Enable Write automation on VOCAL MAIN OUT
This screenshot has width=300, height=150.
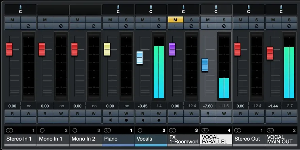point(289,114)
